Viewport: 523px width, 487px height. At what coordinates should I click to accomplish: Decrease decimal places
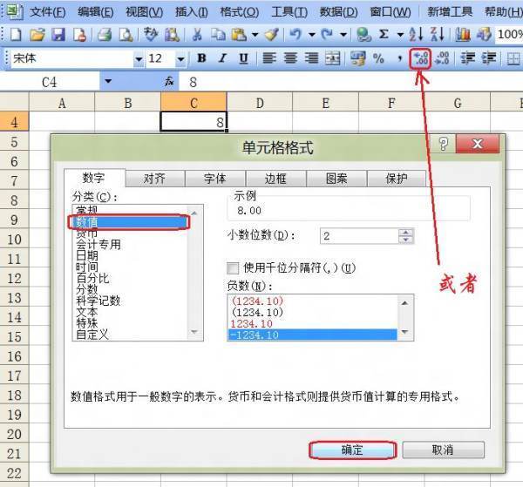click(x=442, y=58)
